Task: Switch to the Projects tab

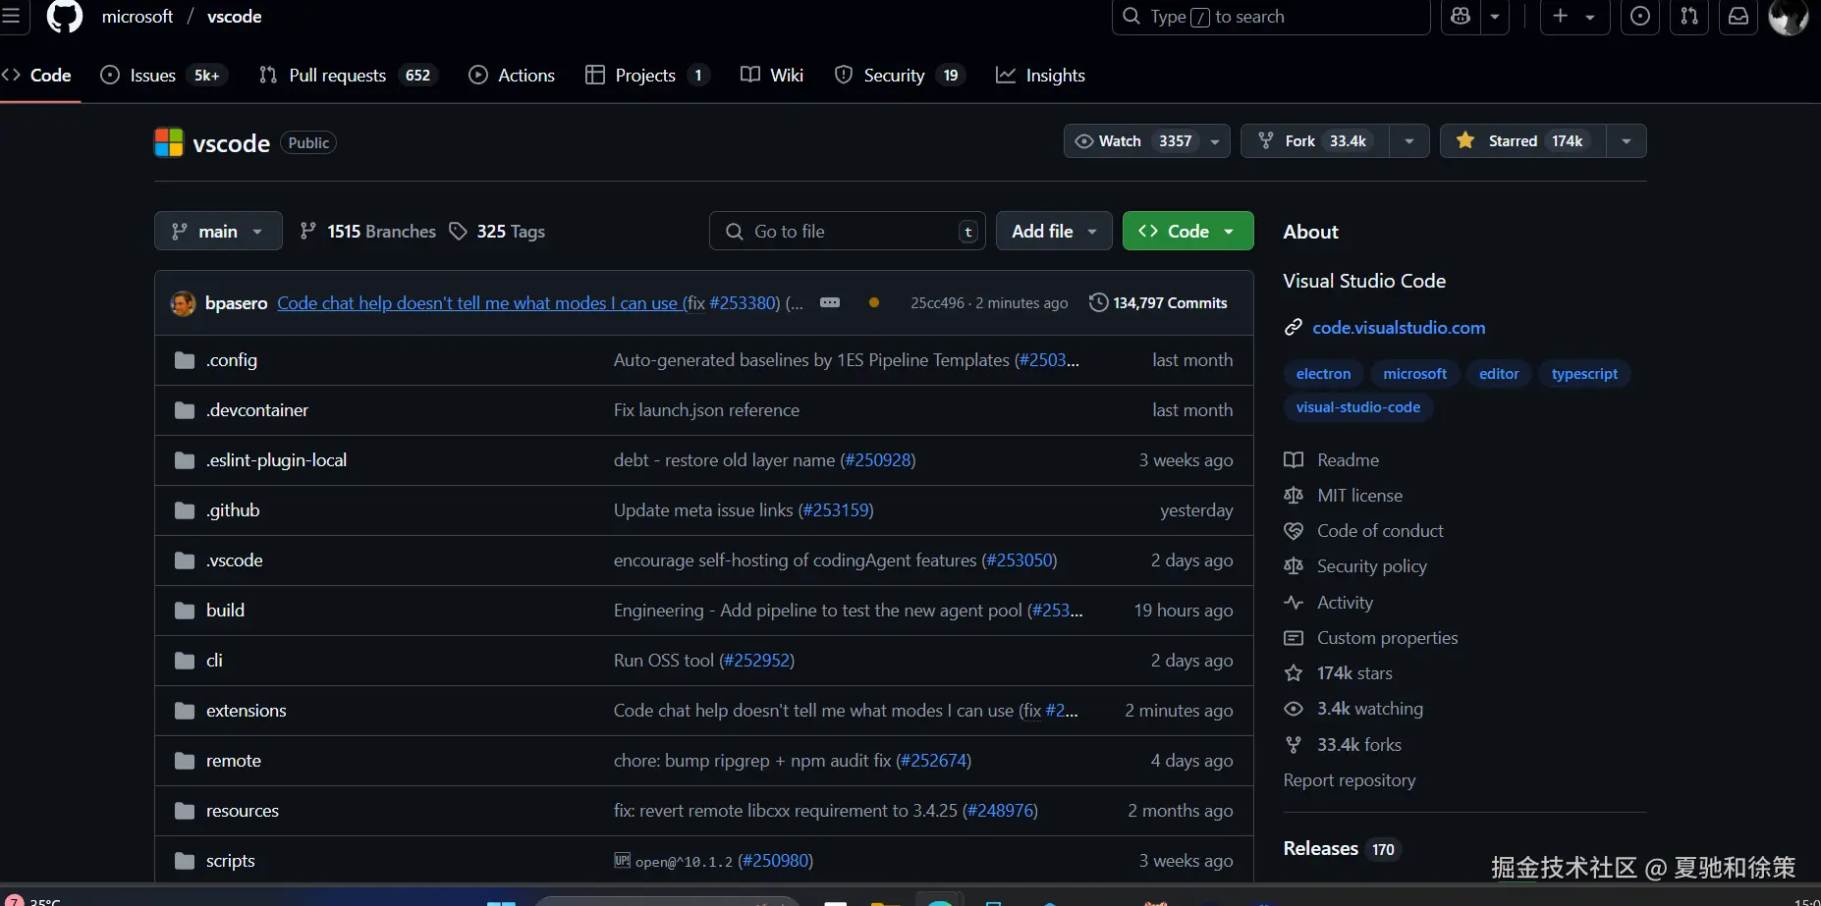Action: coord(647,76)
